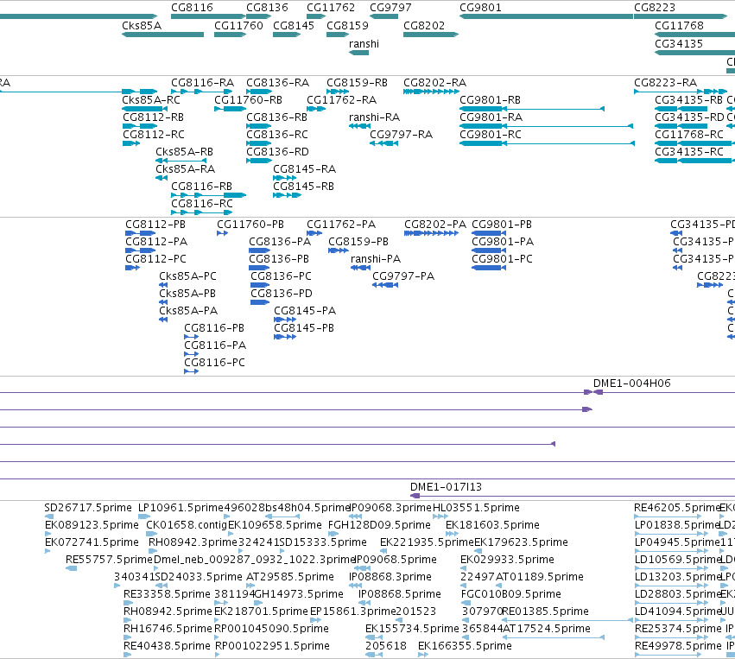The width and height of the screenshot is (735, 659).
Task: Select transcript CG34135-RB
Action: pyautogui.click(x=688, y=100)
